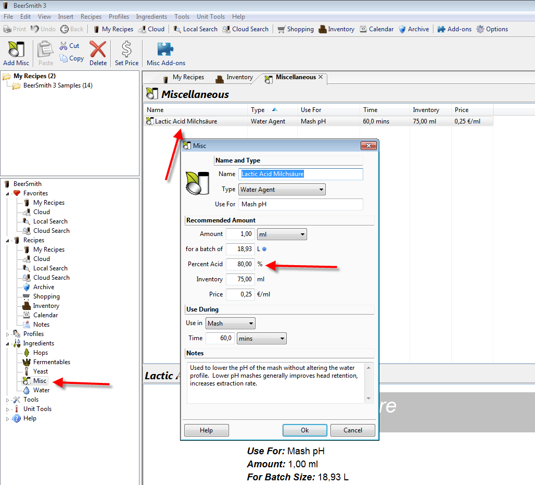The image size is (535, 485).
Task: Open the Ingredients menu
Action: pyautogui.click(x=151, y=17)
